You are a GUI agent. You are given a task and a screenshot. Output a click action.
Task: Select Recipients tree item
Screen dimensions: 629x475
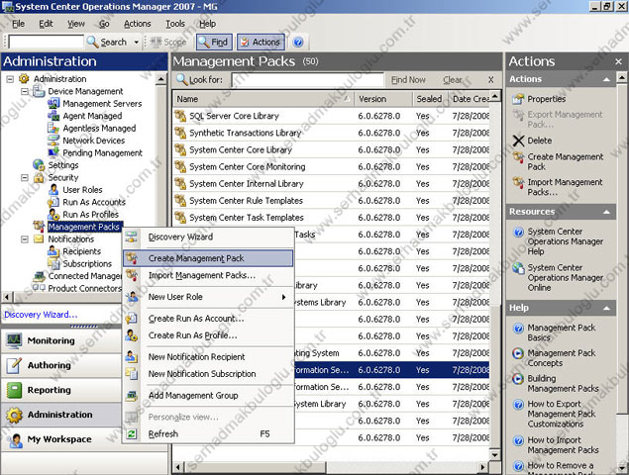pos(81,251)
